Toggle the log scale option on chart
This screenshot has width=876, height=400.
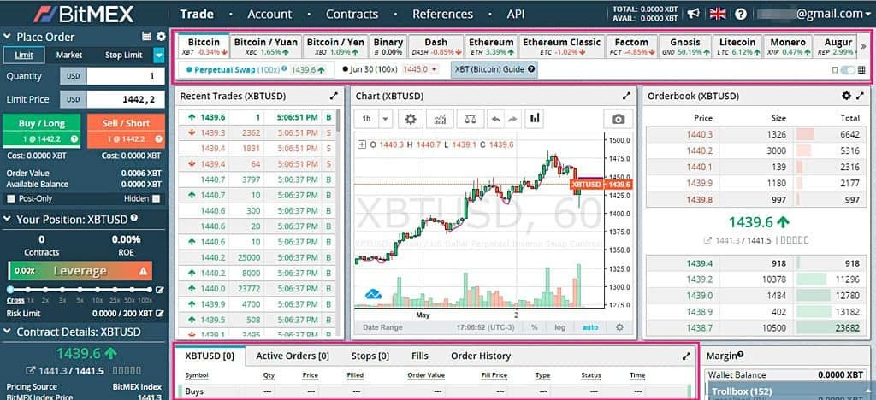pyautogui.click(x=559, y=327)
